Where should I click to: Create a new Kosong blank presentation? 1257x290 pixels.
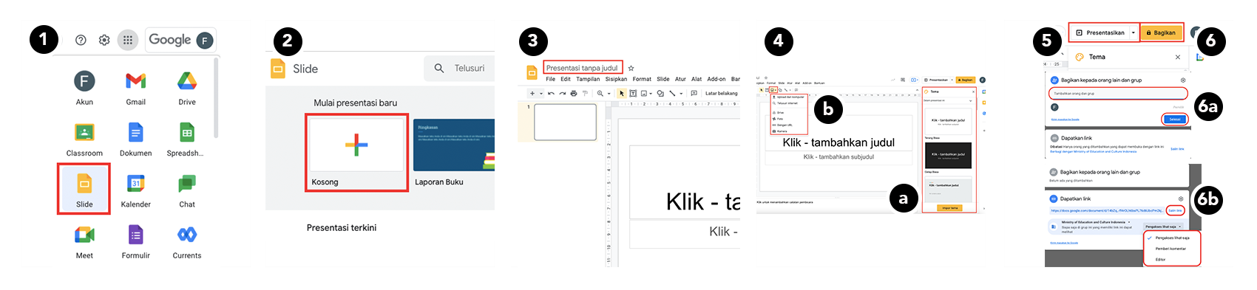[356, 153]
